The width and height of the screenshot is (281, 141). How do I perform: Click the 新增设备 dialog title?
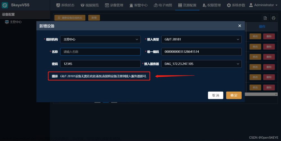pyautogui.click(x=47, y=26)
